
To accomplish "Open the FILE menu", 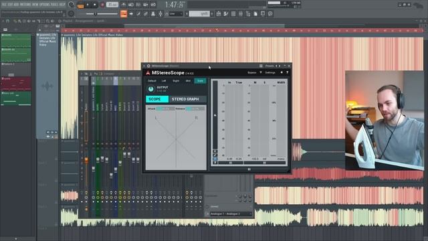I will coord(4,5).
